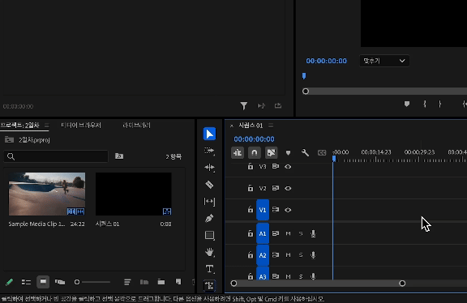Toggle V1 track lock
Screen dimensions: 467x303
tap(251, 210)
